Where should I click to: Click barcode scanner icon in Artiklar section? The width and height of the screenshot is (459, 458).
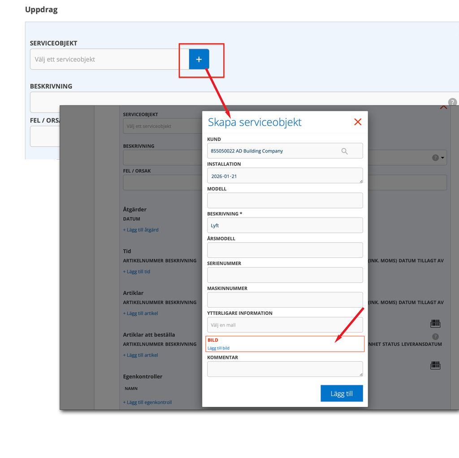click(435, 323)
